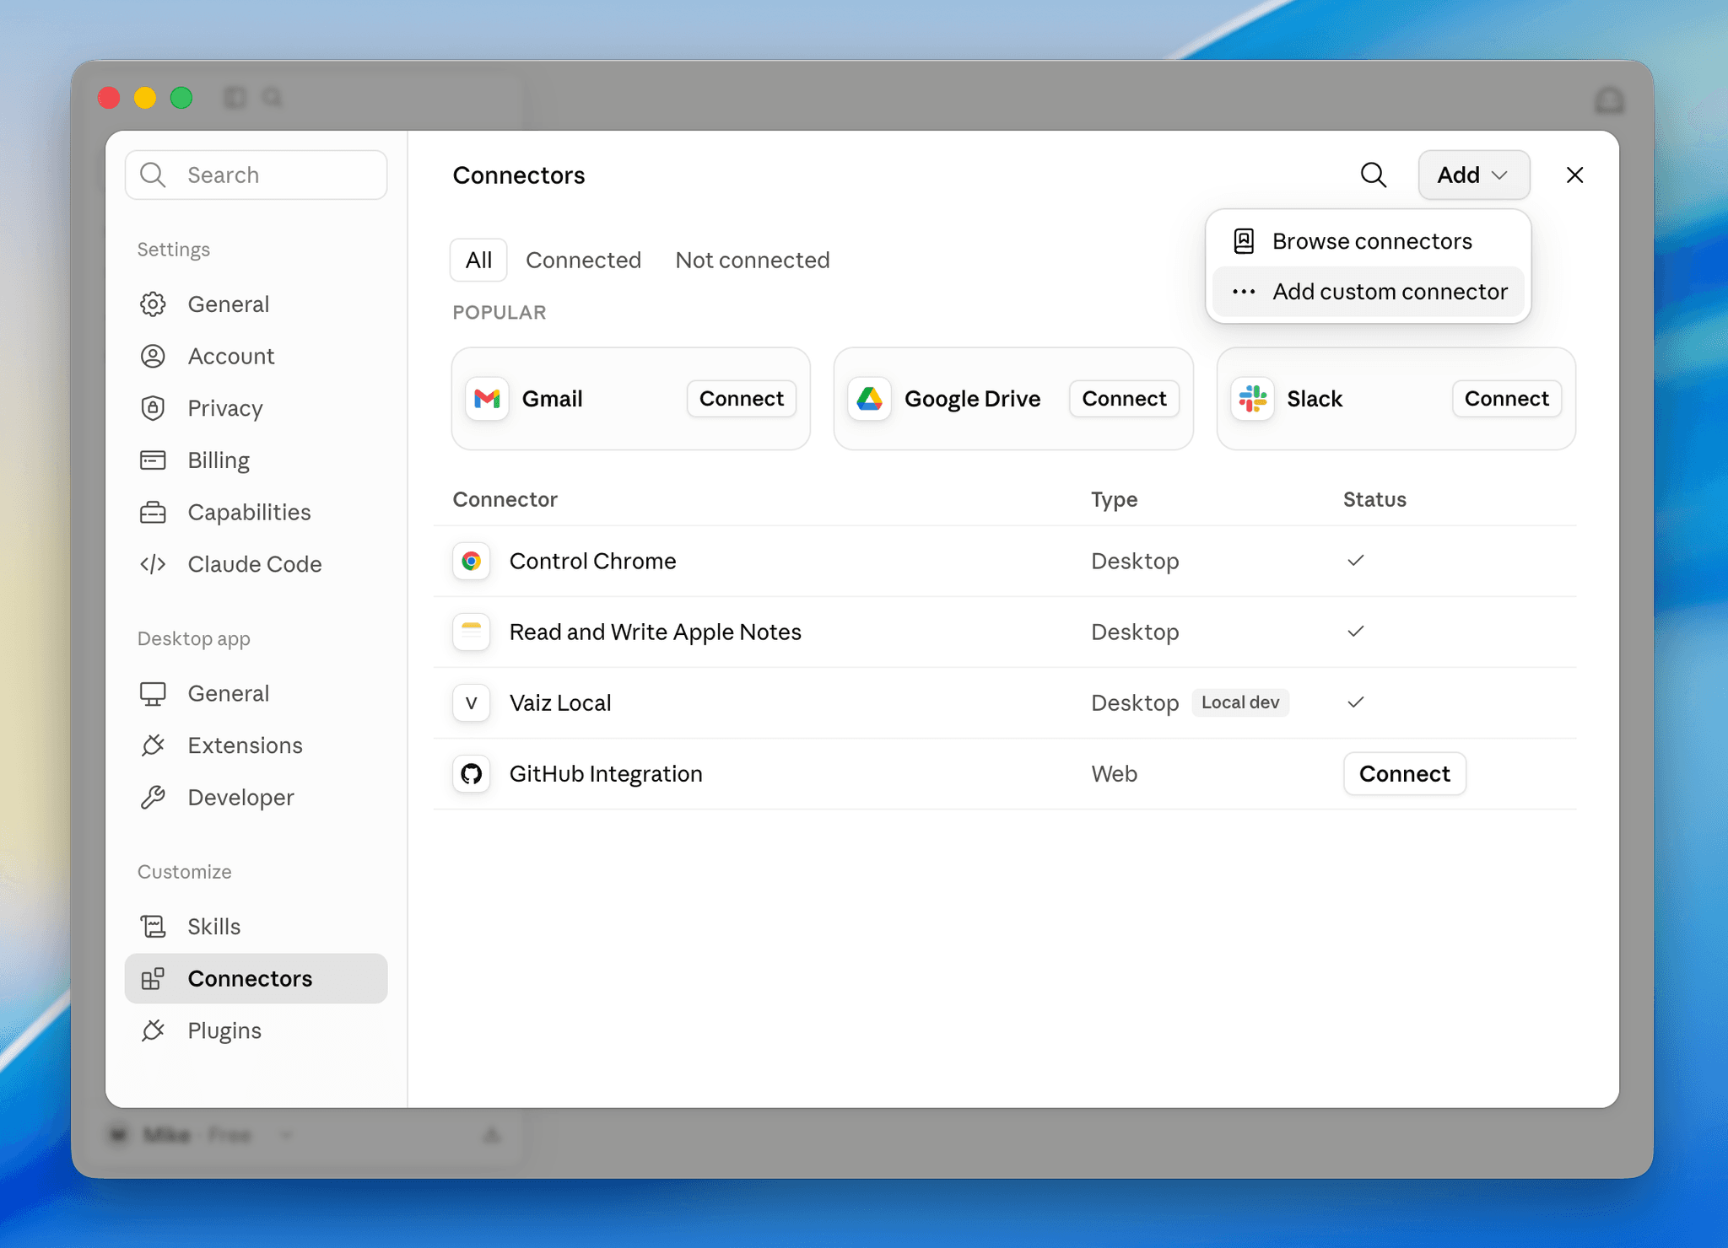This screenshot has height=1248, width=1728.
Task: Click the Control Chrome connector name
Action: point(592,562)
